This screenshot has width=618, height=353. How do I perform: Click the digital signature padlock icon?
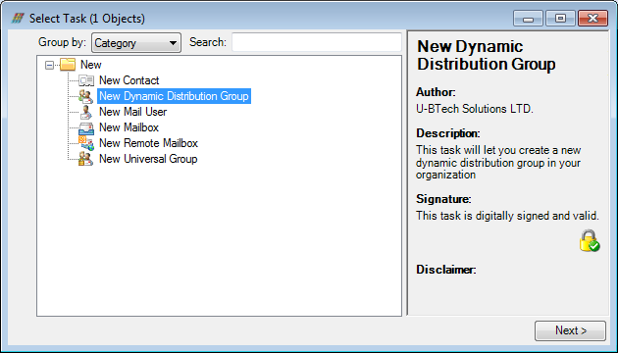(x=589, y=240)
